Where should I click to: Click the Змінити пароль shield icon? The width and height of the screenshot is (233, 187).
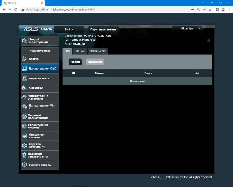pos(24,165)
